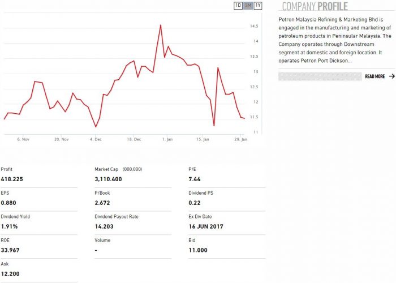The image size is (396, 283).
Task: Click the Petron Malaysia company description text
Action: coord(335,40)
